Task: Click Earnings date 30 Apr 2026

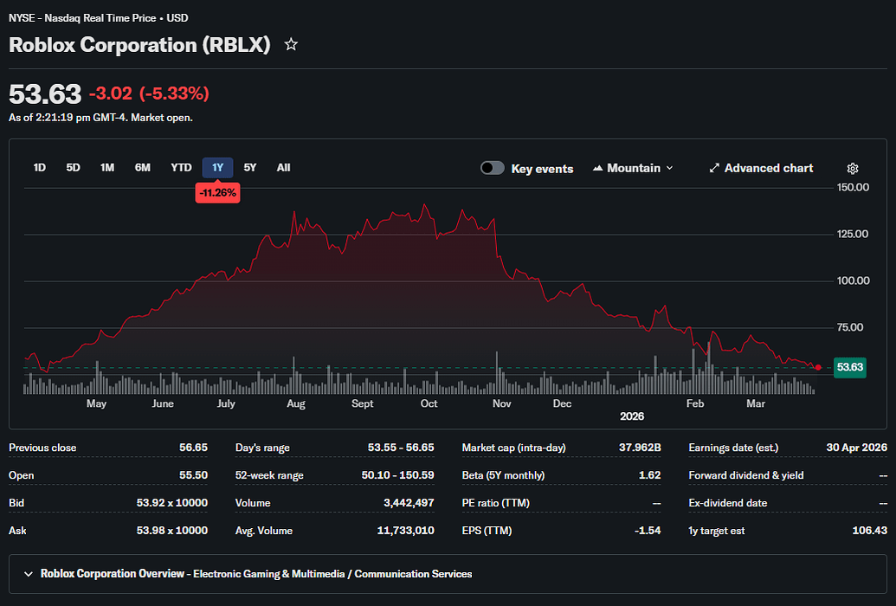Action: coord(856,448)
